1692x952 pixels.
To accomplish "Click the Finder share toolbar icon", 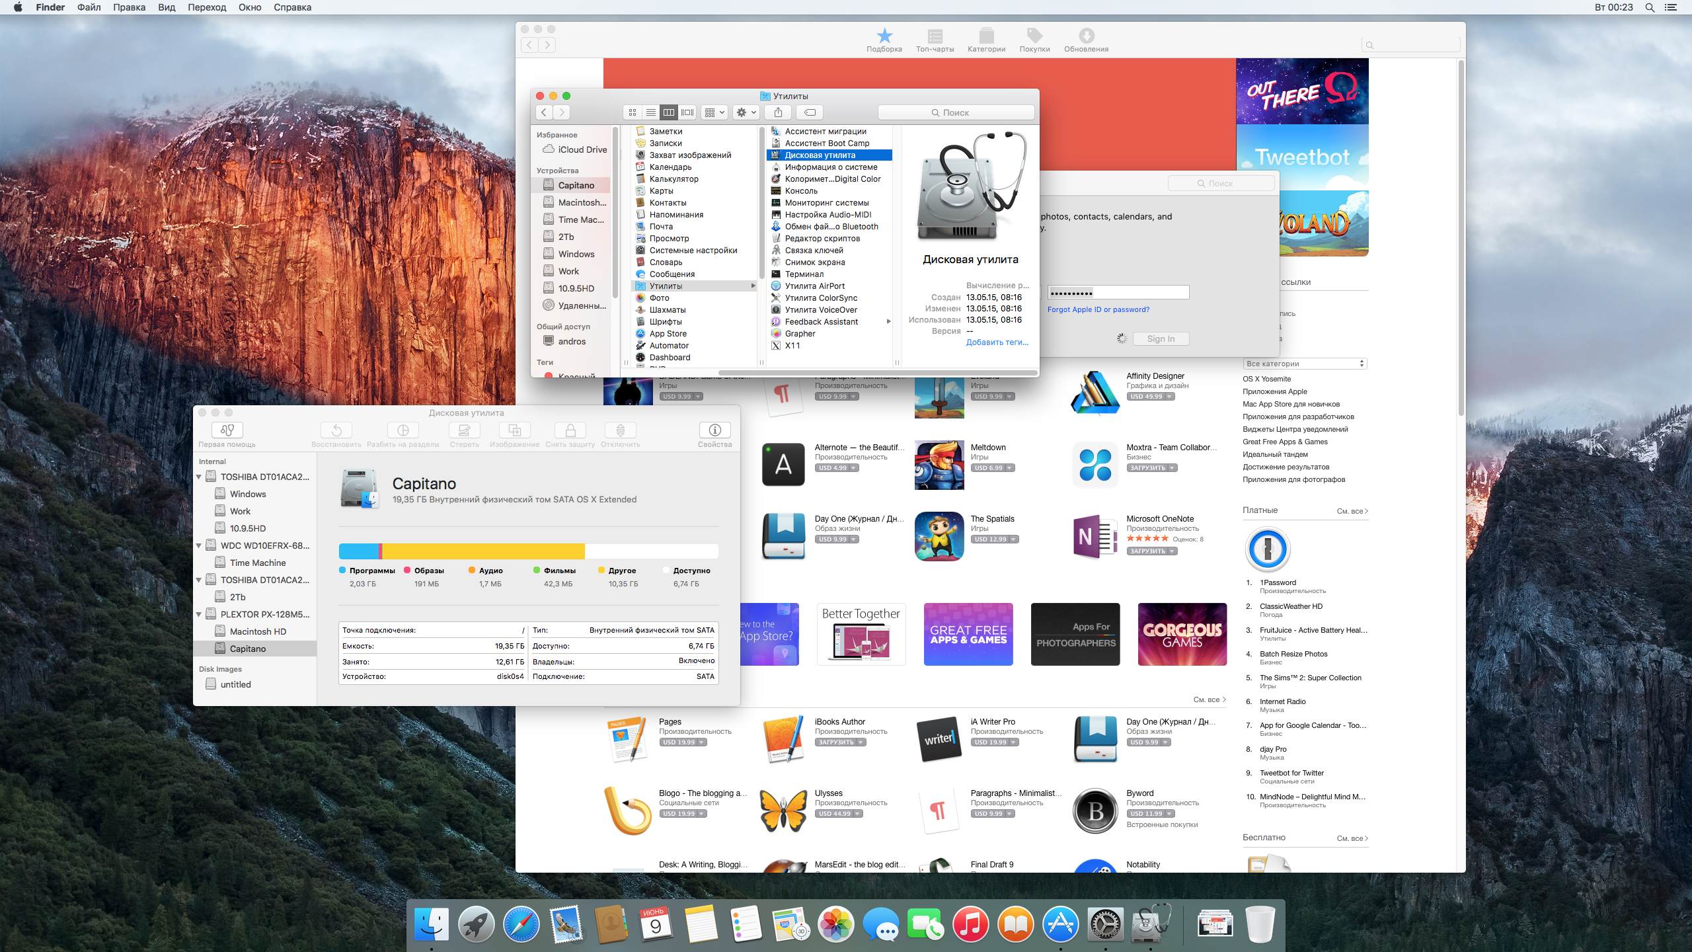I will 778,112.
